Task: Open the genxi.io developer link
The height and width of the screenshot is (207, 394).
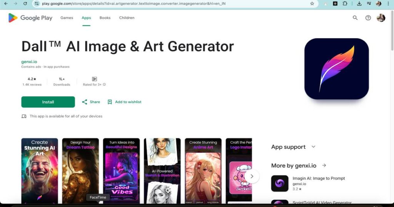Action: [x=29, y=62]
